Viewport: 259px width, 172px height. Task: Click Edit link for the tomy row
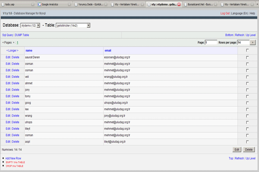point(8,96)
